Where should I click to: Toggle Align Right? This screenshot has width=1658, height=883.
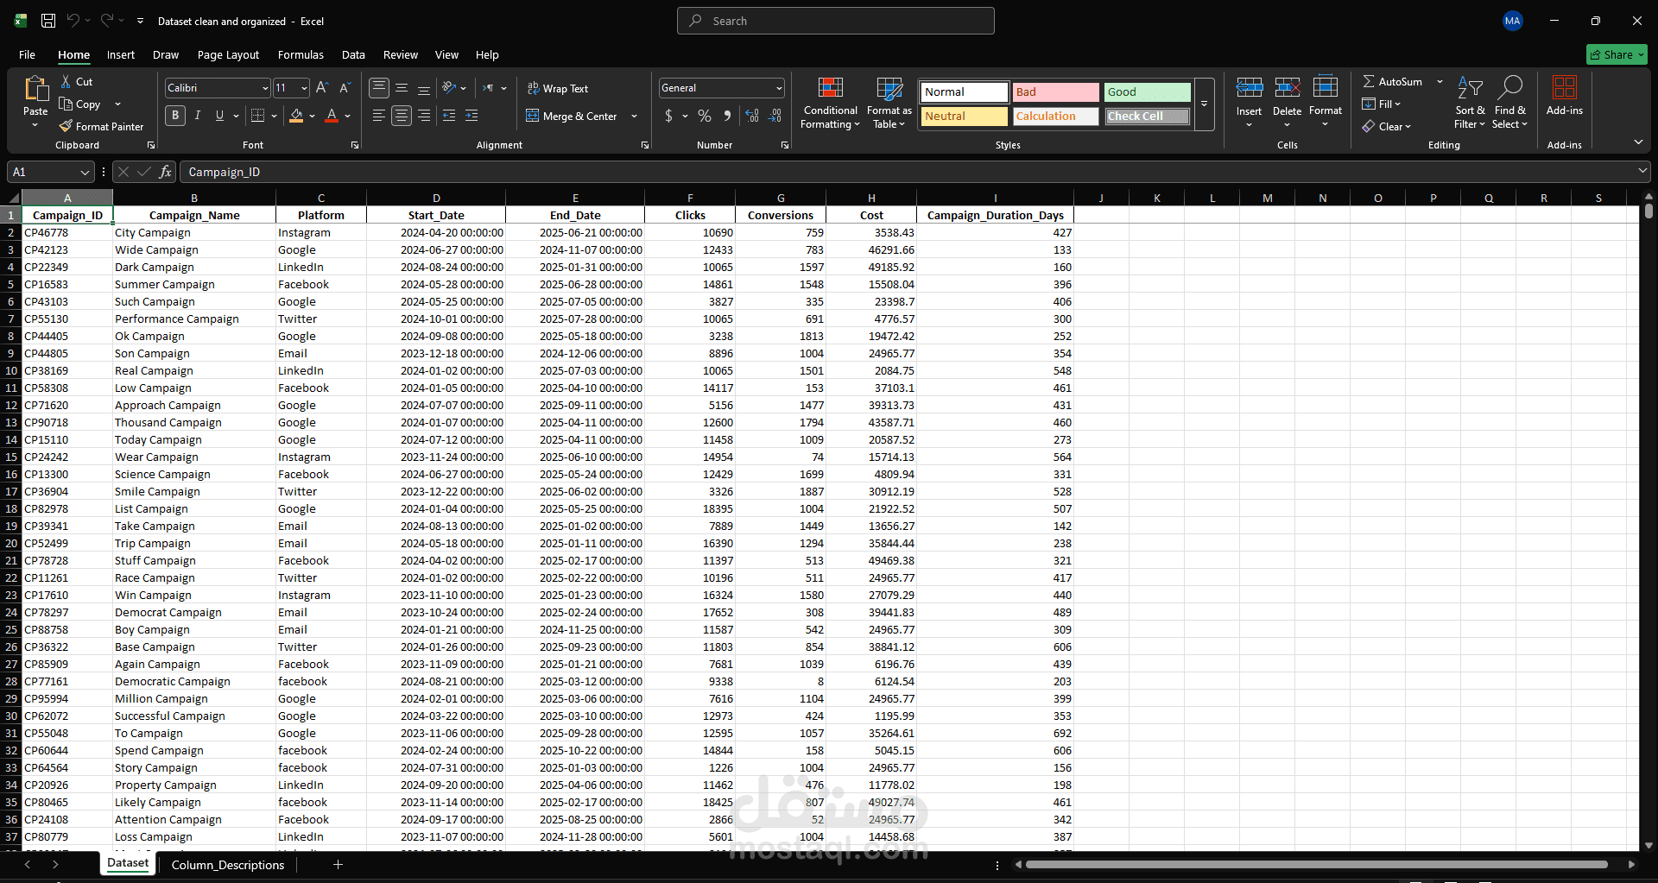pyautogui.click(x=423, y=116)
